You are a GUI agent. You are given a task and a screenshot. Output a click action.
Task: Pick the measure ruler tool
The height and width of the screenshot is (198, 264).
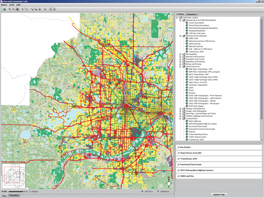tap(27, 9)
